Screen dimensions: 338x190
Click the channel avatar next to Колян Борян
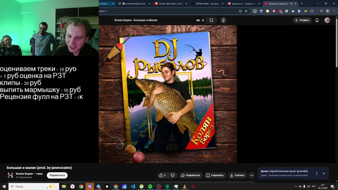click(x=10, y=175)
